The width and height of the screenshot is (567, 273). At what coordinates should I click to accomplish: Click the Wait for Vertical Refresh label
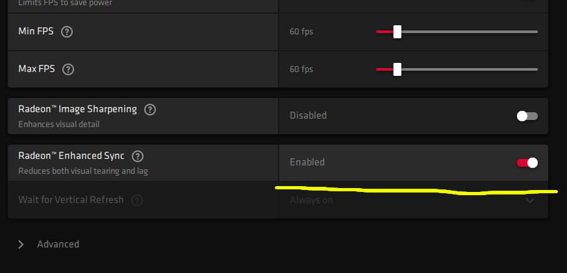pos(71,200)
